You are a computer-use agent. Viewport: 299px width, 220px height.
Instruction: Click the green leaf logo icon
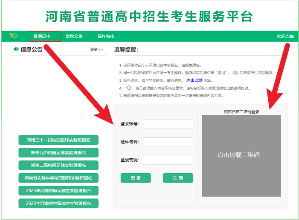click(14, 36)
